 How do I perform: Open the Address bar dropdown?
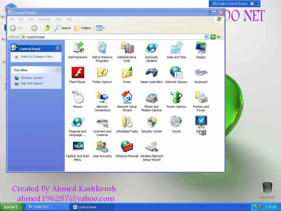click(x=206, y=37)
